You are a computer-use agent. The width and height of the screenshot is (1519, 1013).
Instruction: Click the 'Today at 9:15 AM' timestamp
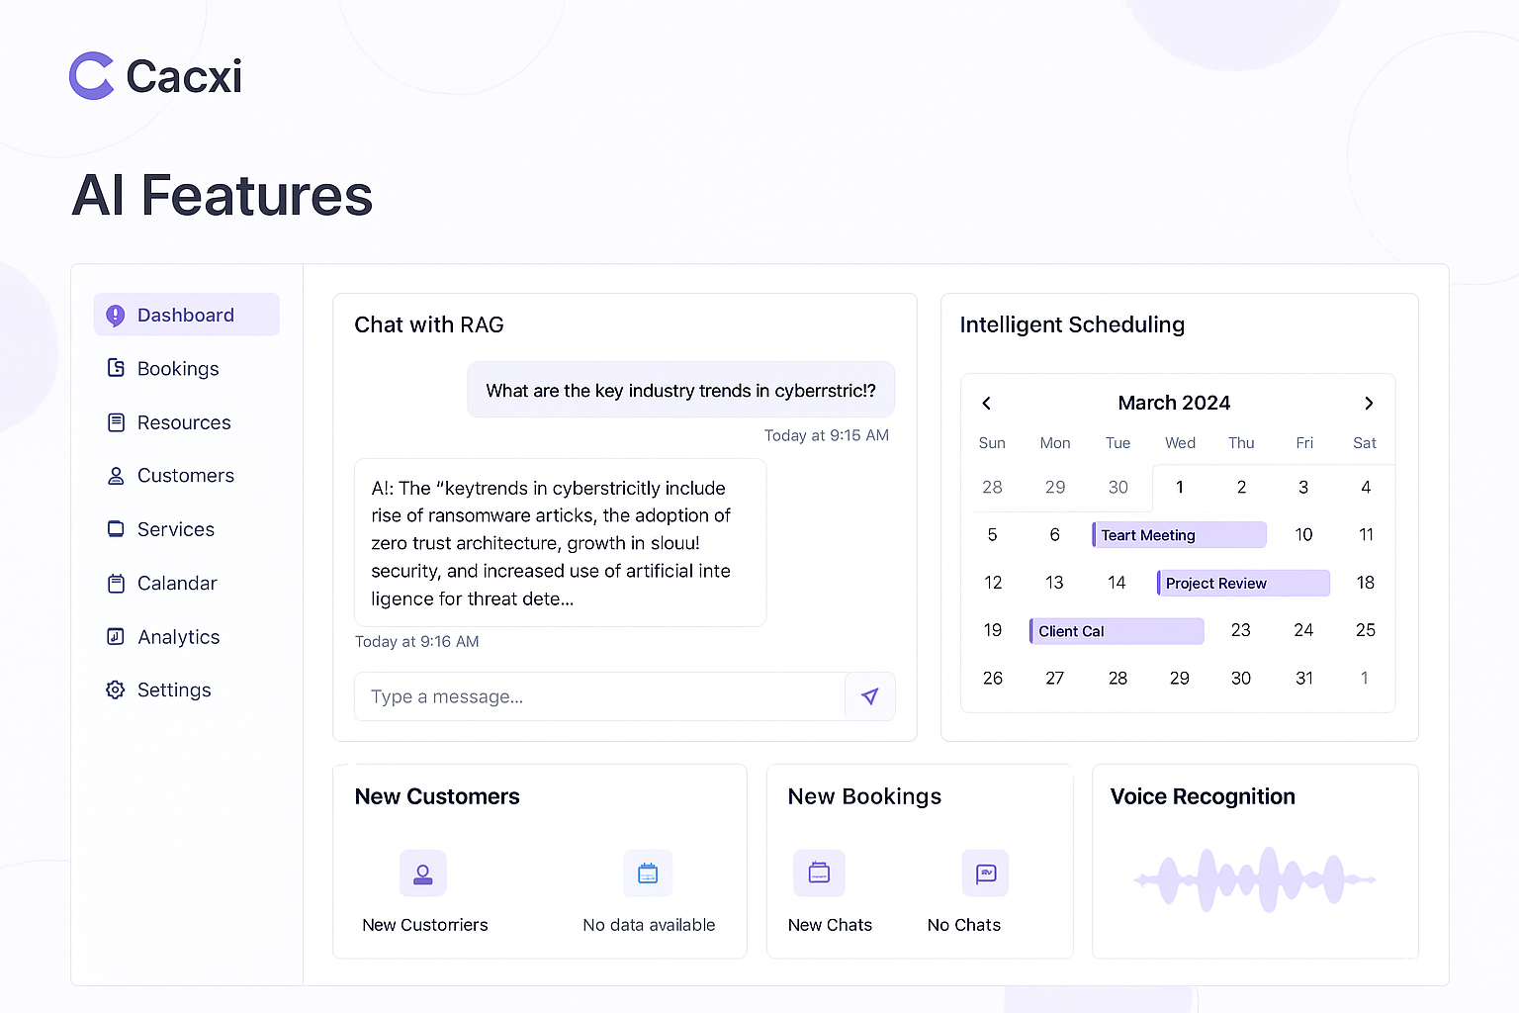click(x=827, y=435)
